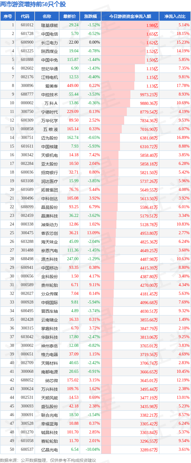Click the 名称 column header
The width and height of the screenshot is (191, 463).
point(47,16)
